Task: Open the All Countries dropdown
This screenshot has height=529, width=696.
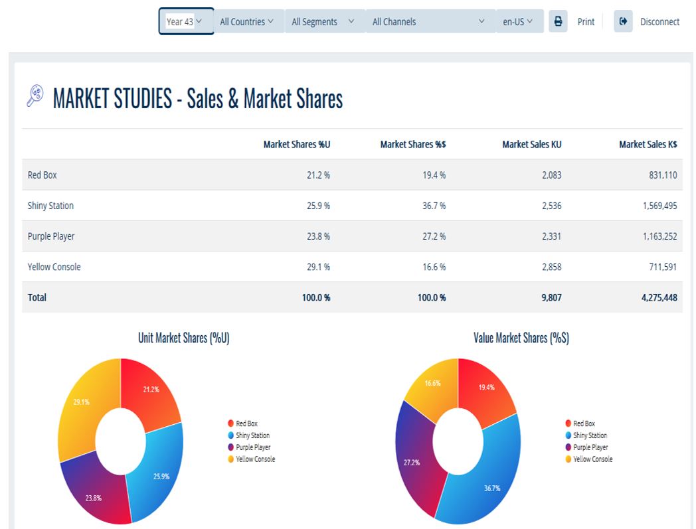Action: tap(248, 21)
